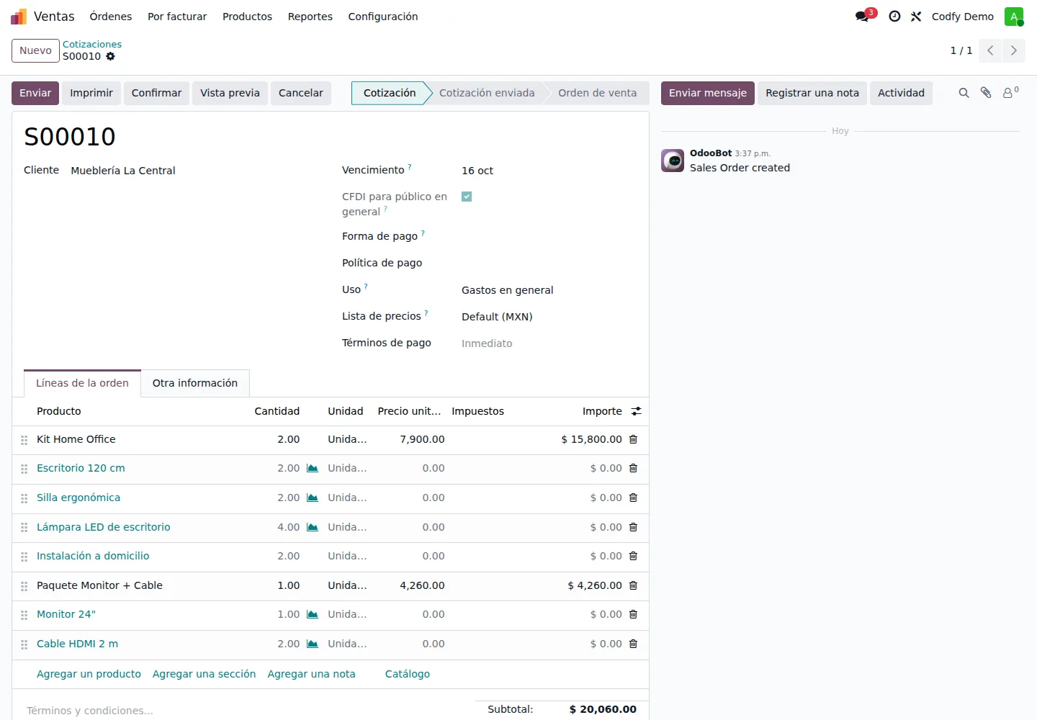Open the activities clock icon

[894, 17]
